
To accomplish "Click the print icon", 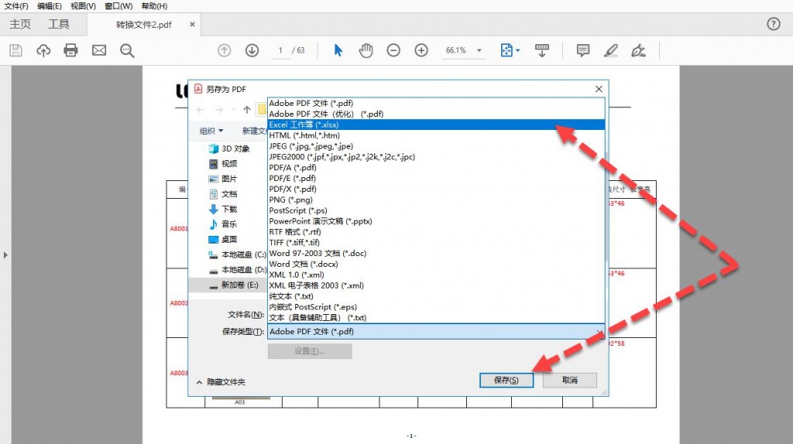I will pos(70,50).
